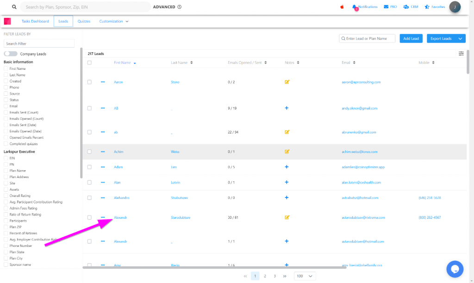Image resolution: width=474 pixels, height=283 pixels.
Task: Click the Add Lead button
Action: point(411,38)
